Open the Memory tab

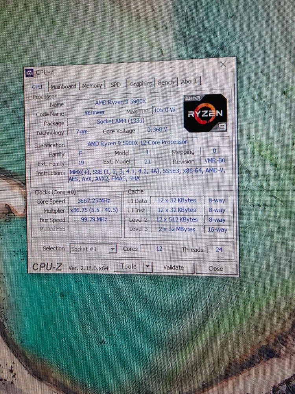[x=92, y=85]
